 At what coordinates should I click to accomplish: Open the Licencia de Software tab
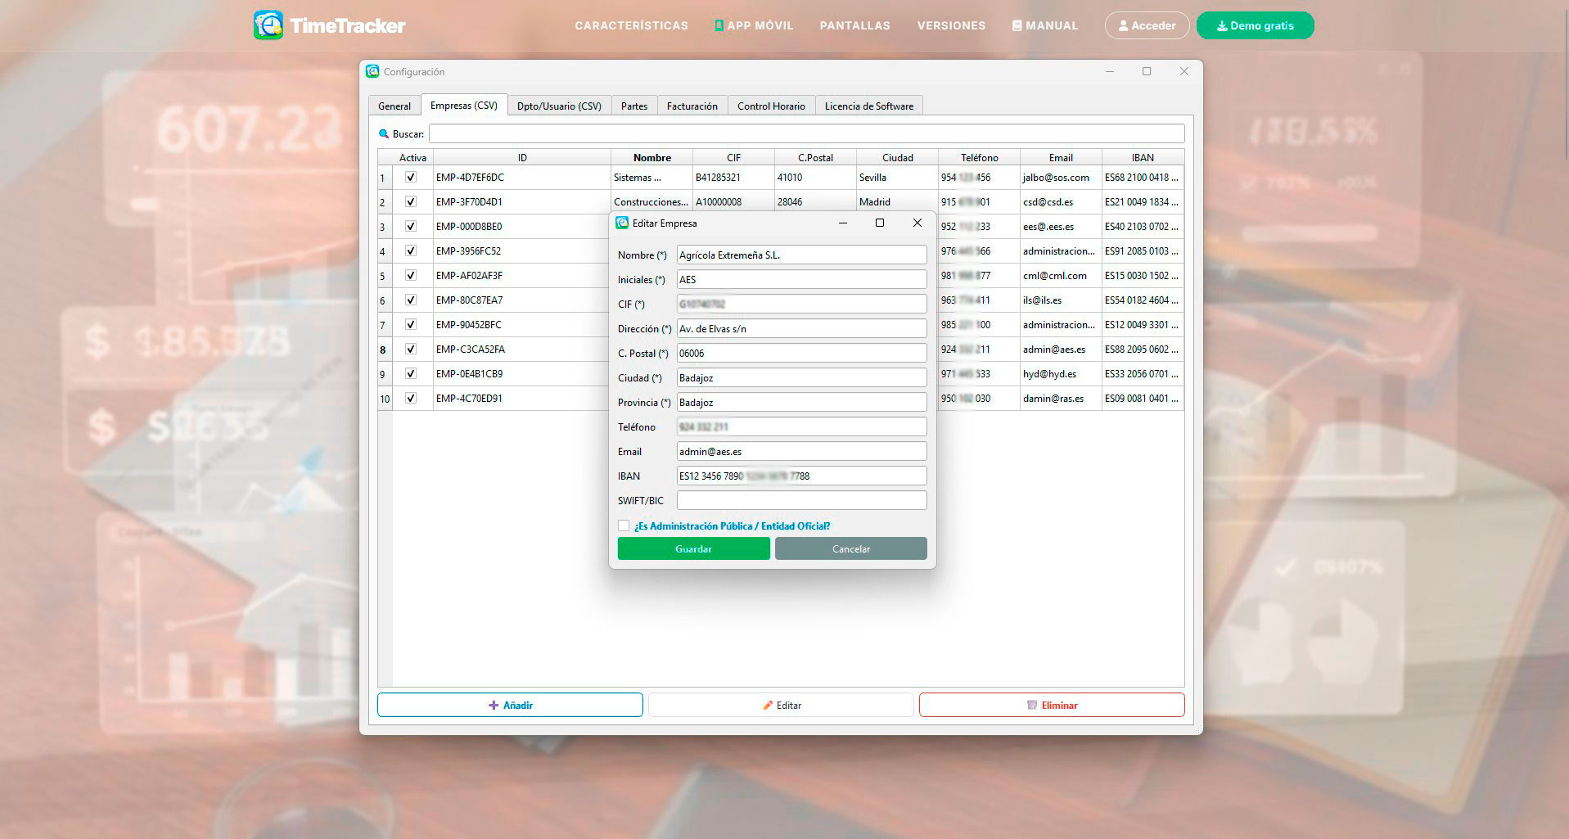[x=869, y=106]
